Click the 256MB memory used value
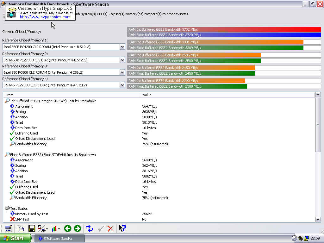 pyautogui.click(x=147, y=214)
